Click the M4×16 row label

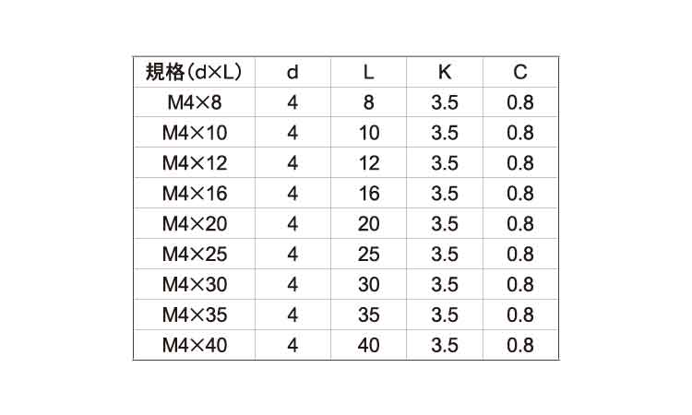194,194
